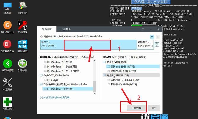Open the title bar dropdown triangle menu
This screenshot has height=119, width=198.
click(x=143, y=29)
